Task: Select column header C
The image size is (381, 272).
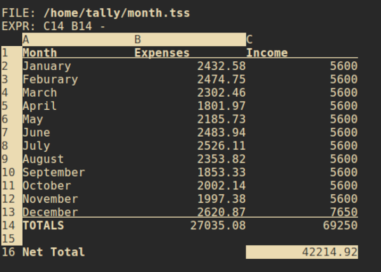Action: [302, 39]
